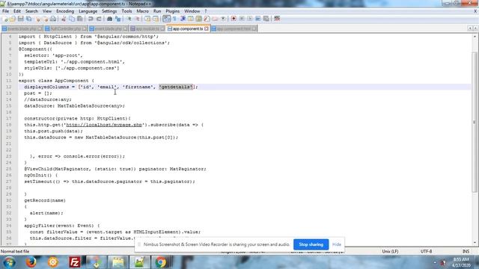Switch to the ApiController.php tab
The image size is (479, 269).
tap(66, 28)
